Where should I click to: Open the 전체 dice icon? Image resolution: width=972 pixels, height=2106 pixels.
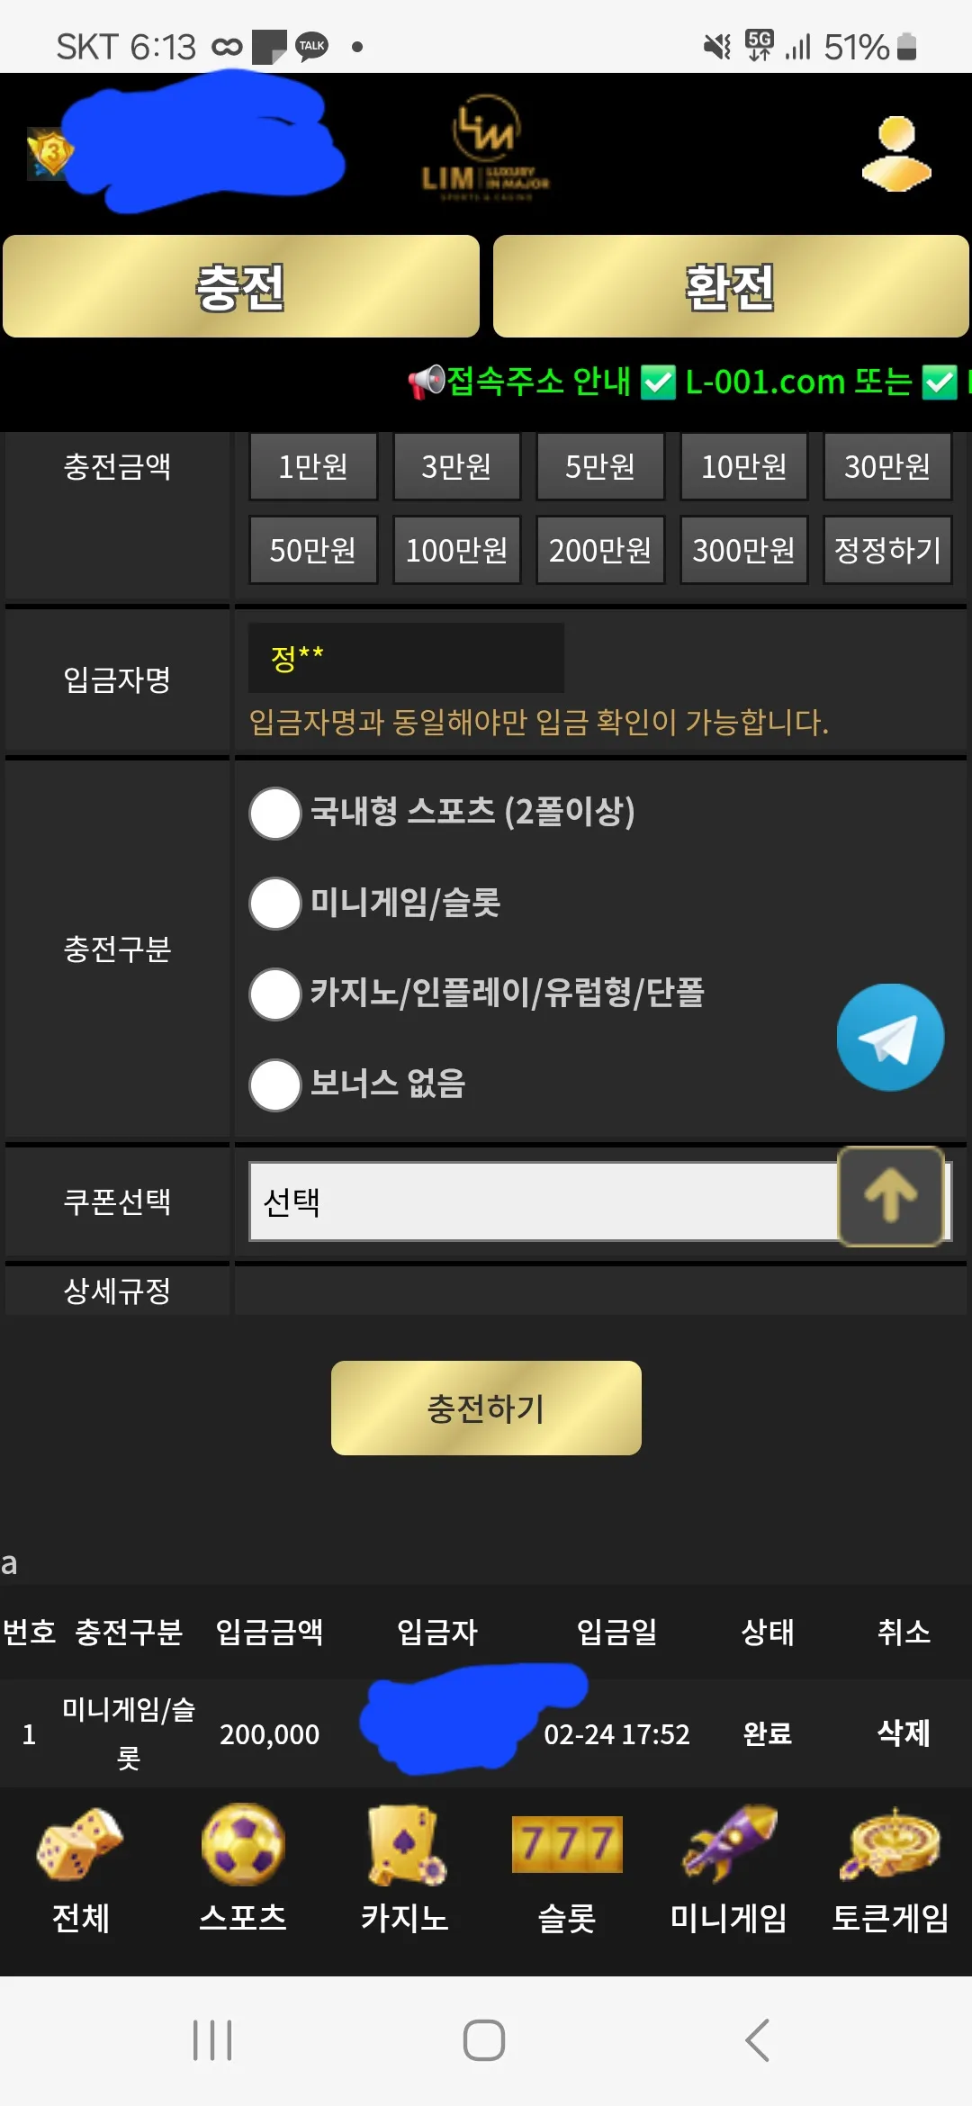80,1843
